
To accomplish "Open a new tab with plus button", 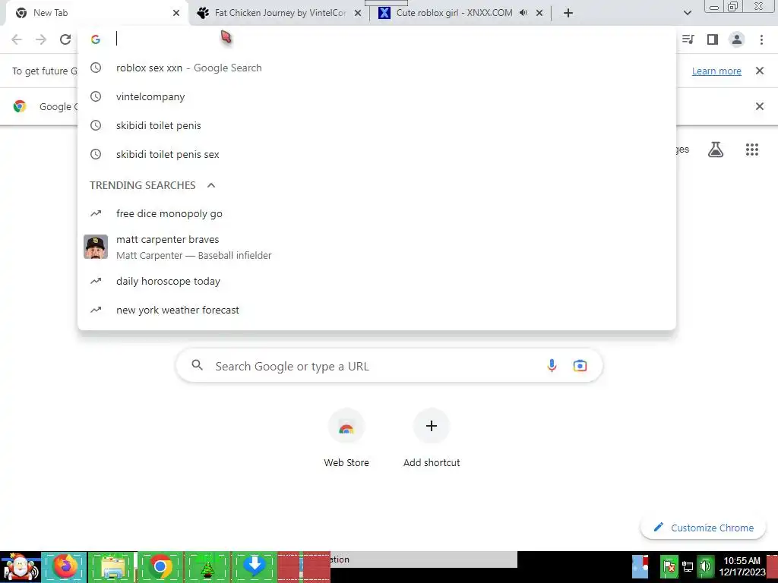I will point(568,13).
